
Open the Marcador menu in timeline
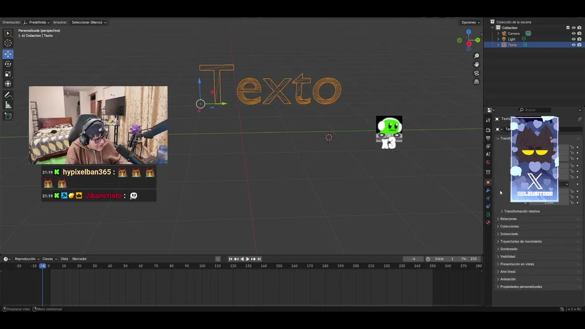click(x=80, y=259)
